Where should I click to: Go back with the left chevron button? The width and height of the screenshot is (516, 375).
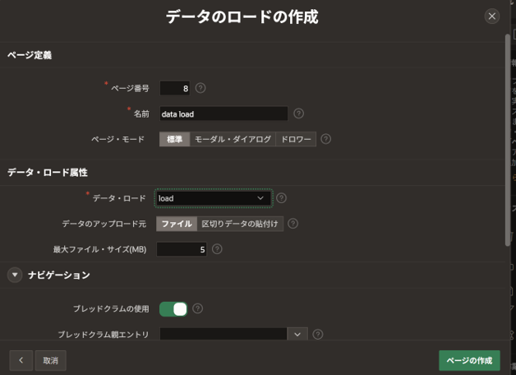[x=21, y=360]
